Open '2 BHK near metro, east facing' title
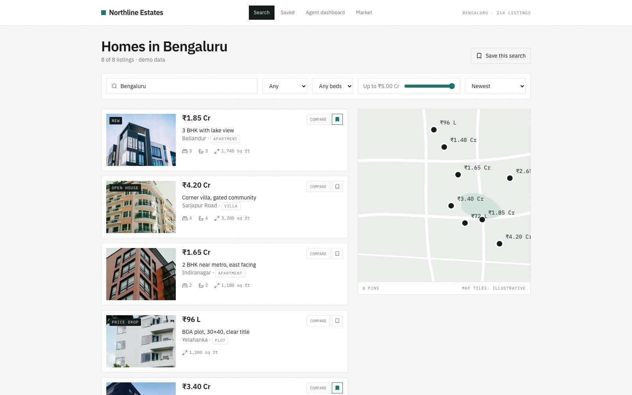 (219, 265)
